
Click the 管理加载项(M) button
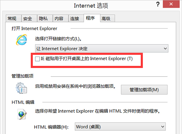click(x=144, y=90)
